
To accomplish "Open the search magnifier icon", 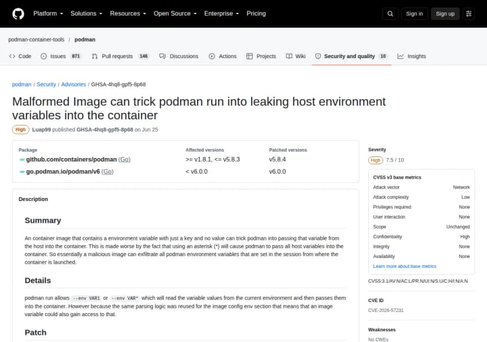I will point(390,14).
